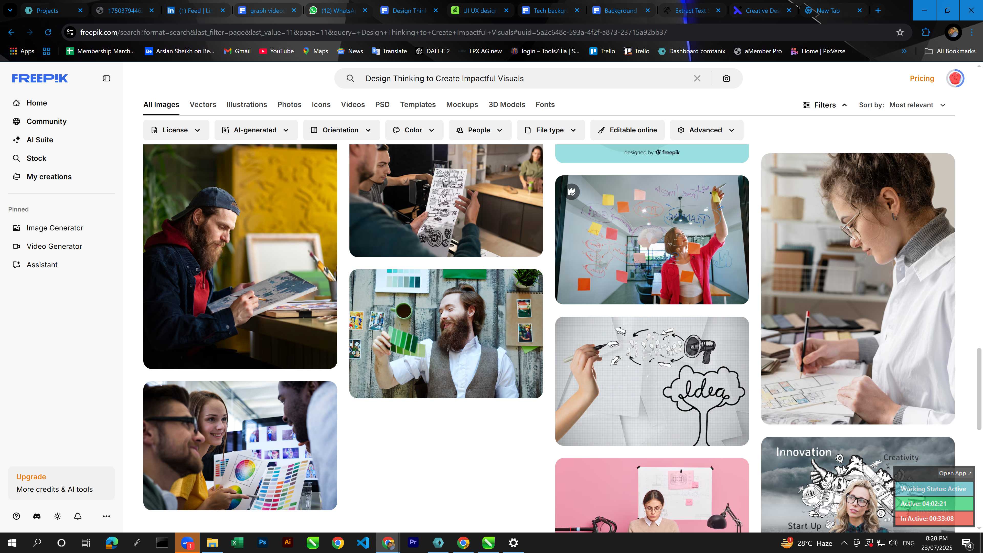Open Stock section in sidebar
The height and width of the screenshot is (553, 983).
coord(36,158)
